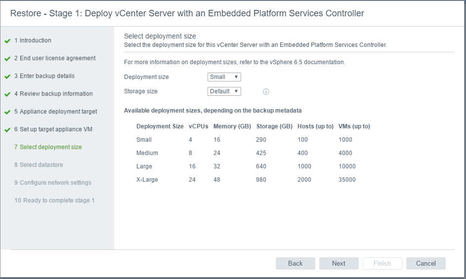
Task: Select step 8 Select datastore
Action: [39, 165]
